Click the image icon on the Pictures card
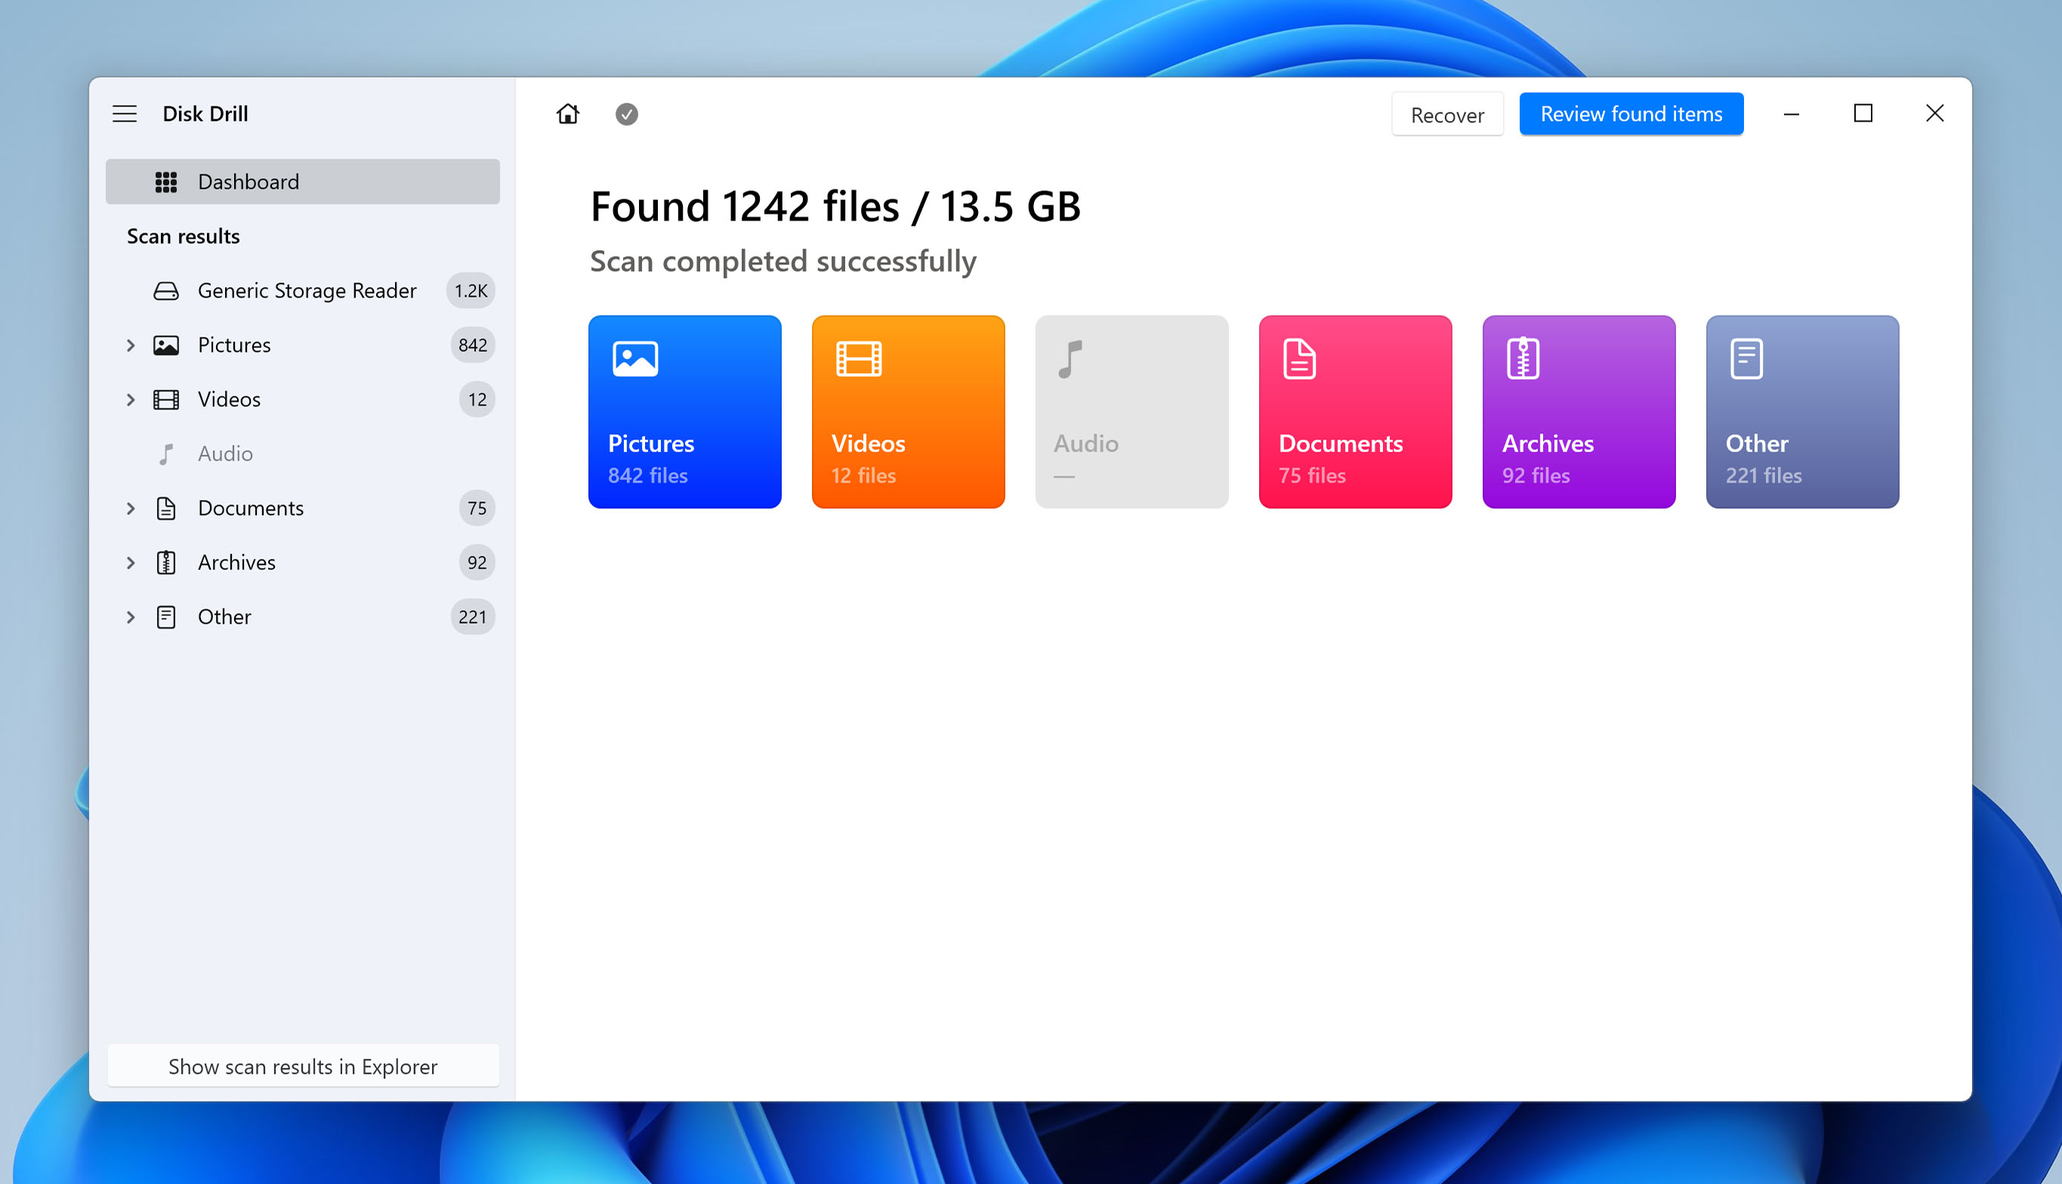2062x1184 pixels. pyautogui.click(x=635, y=359)
